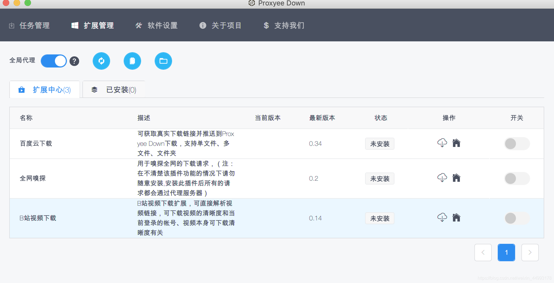Click the 操作 column header
The height and width of the screenshot is (283, 554).
click(x=449, y=118)
